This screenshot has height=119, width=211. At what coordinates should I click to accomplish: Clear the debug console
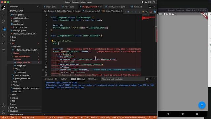tap(147, 79)
